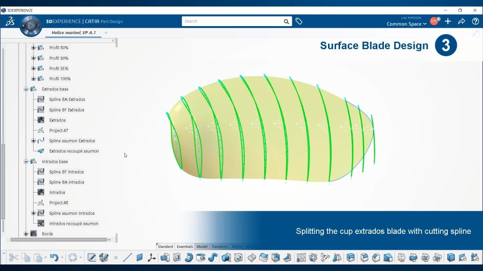The image size is (483, 271).
Task: Click the tag icon beside search
Action: (299, 21)
